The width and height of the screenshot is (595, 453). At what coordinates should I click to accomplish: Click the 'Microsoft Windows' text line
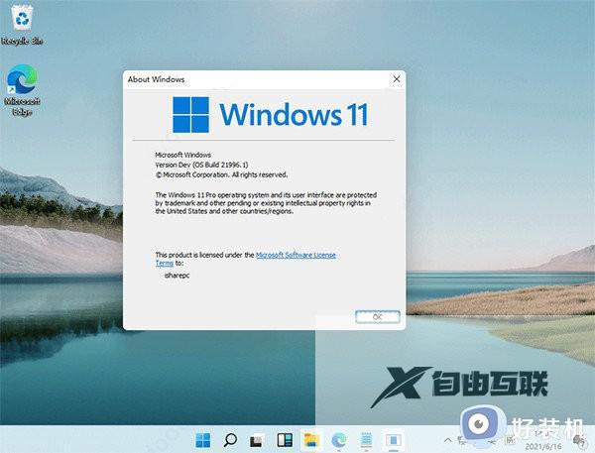[x=182, y=155]
